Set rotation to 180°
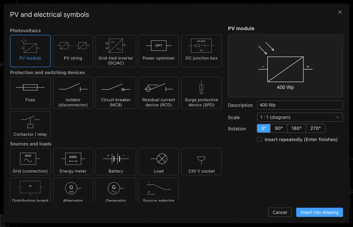 pos(296,128)
